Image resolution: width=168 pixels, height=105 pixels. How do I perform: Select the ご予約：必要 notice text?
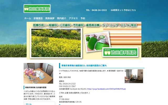coord(74,93)
